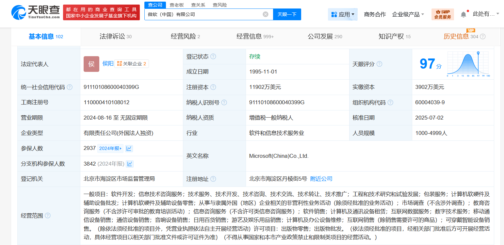Open the 2024年报 dropdown for 参保人数
The image size is (504, 245).
coord(111,148)
